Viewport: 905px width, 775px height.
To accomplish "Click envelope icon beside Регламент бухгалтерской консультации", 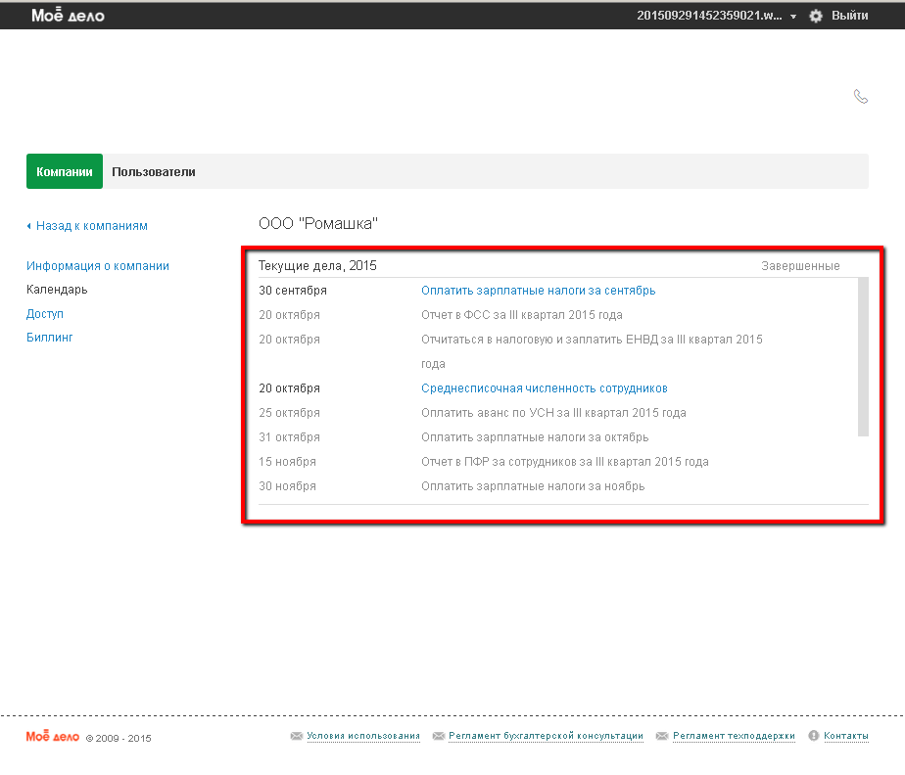I will click(x=438, y=736).
